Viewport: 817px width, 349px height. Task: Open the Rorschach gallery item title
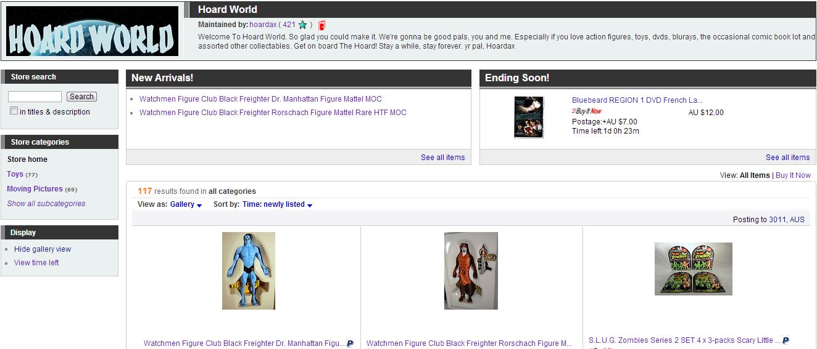[x=469, y=343]
